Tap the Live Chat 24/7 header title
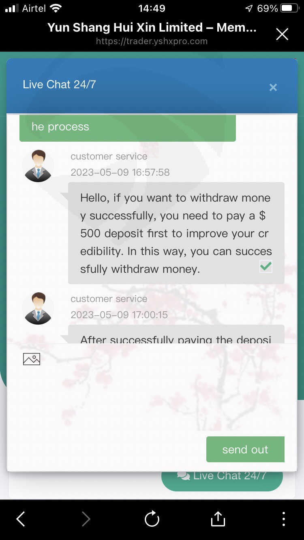 [60, 84]
